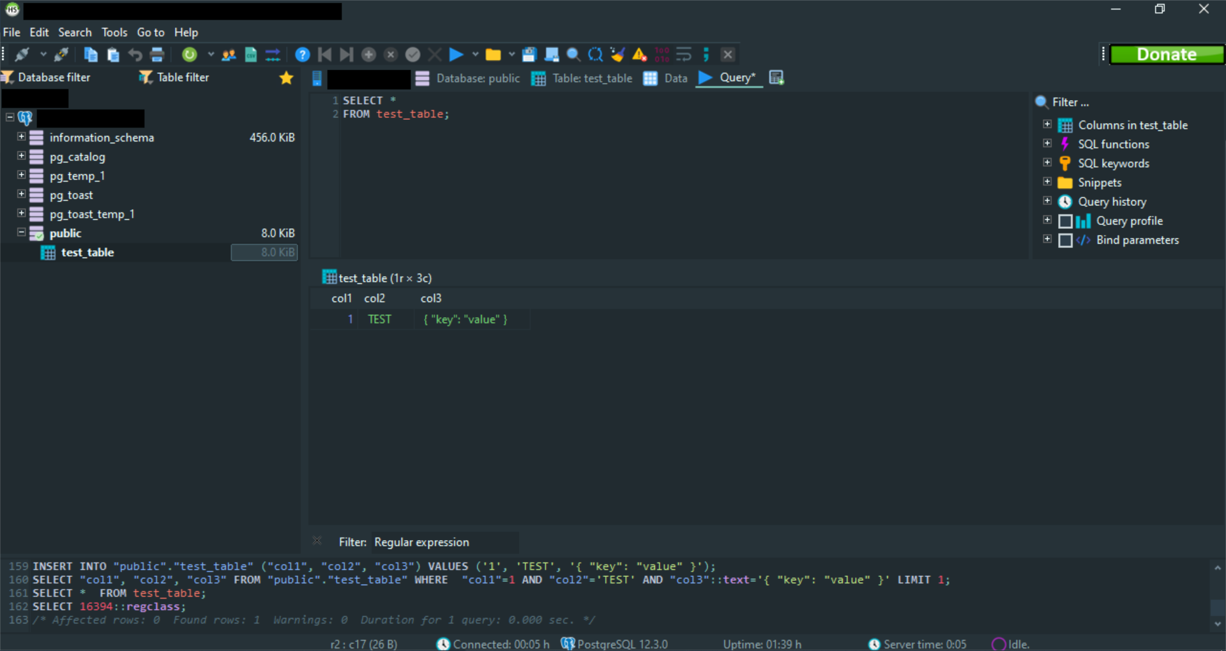Select test_table in the database tree

click(x=87, y=252)
